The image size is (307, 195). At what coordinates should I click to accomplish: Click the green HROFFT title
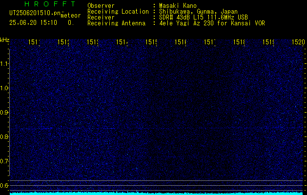pyautogui.click(x=50, y=4)
